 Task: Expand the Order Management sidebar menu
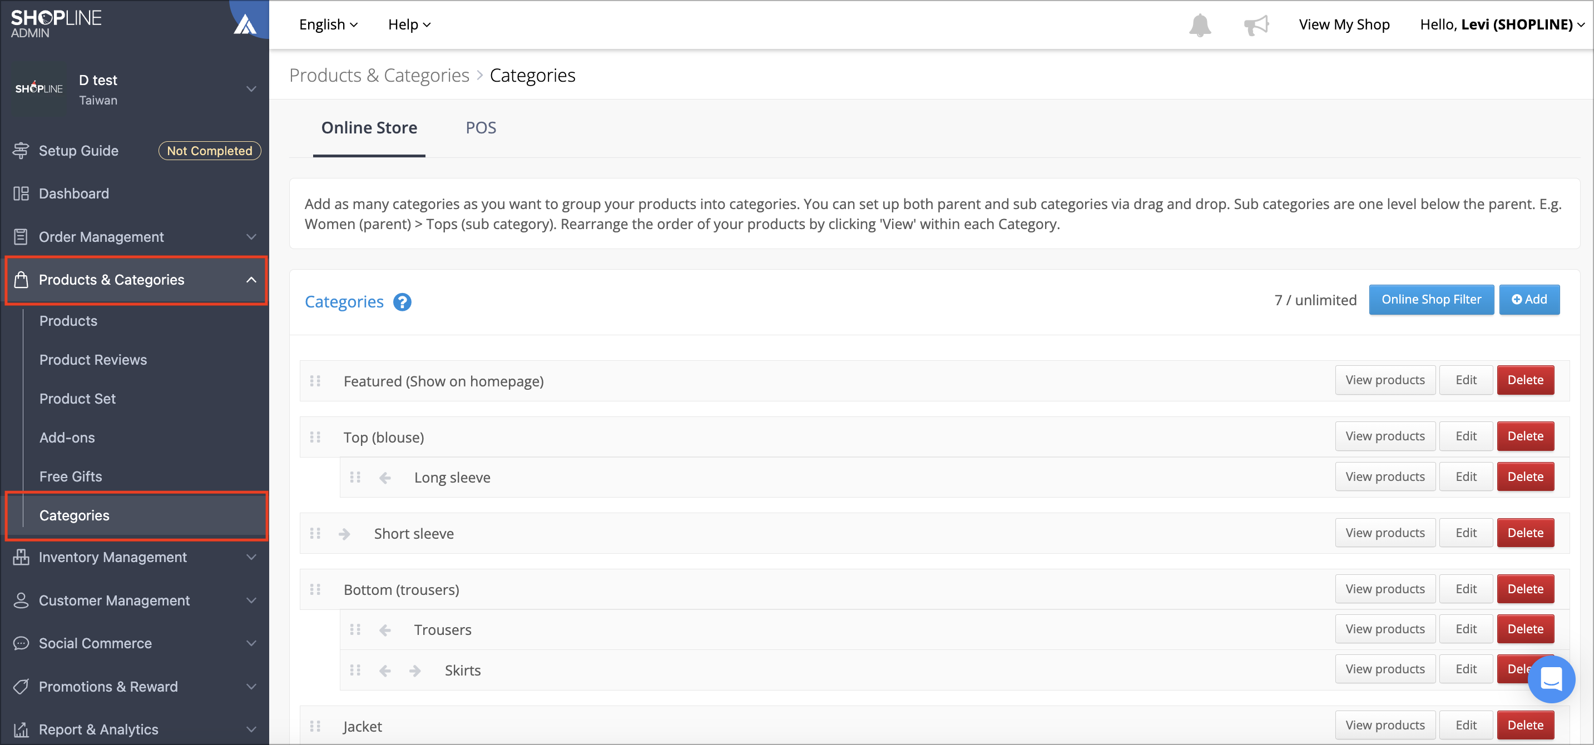point(135,237)
